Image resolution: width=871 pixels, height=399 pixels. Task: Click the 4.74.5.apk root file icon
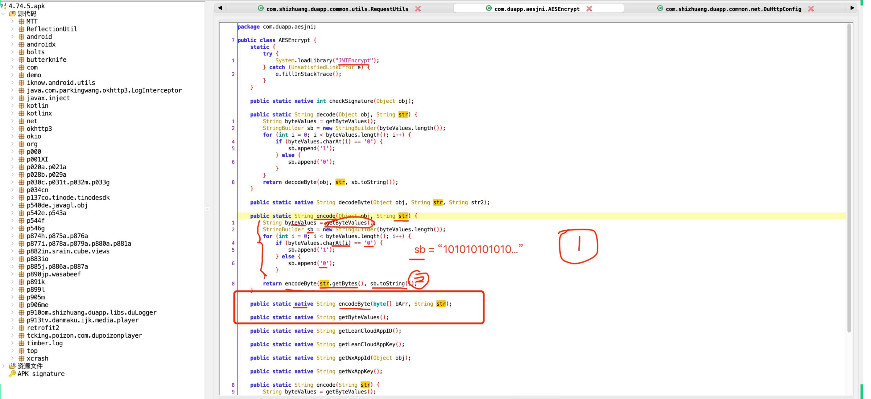pyautogui.click(x=3, y=6)
